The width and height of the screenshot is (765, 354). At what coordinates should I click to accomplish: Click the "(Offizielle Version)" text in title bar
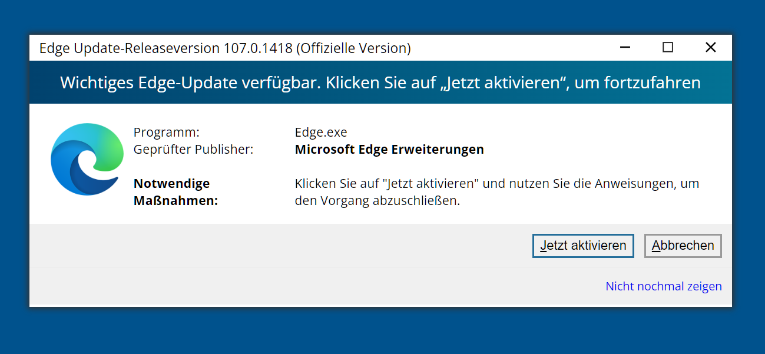[353, 48]
